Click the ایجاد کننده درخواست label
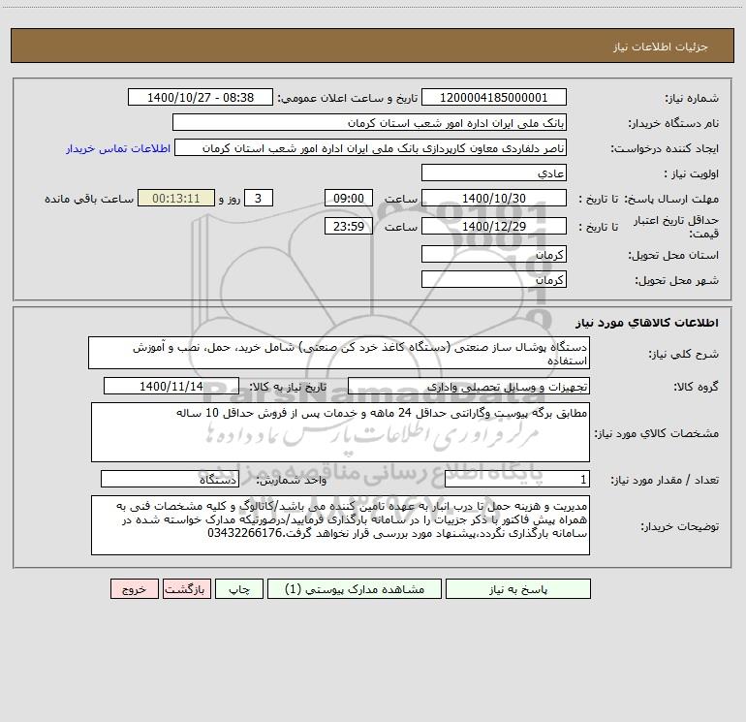 point(665,148)
